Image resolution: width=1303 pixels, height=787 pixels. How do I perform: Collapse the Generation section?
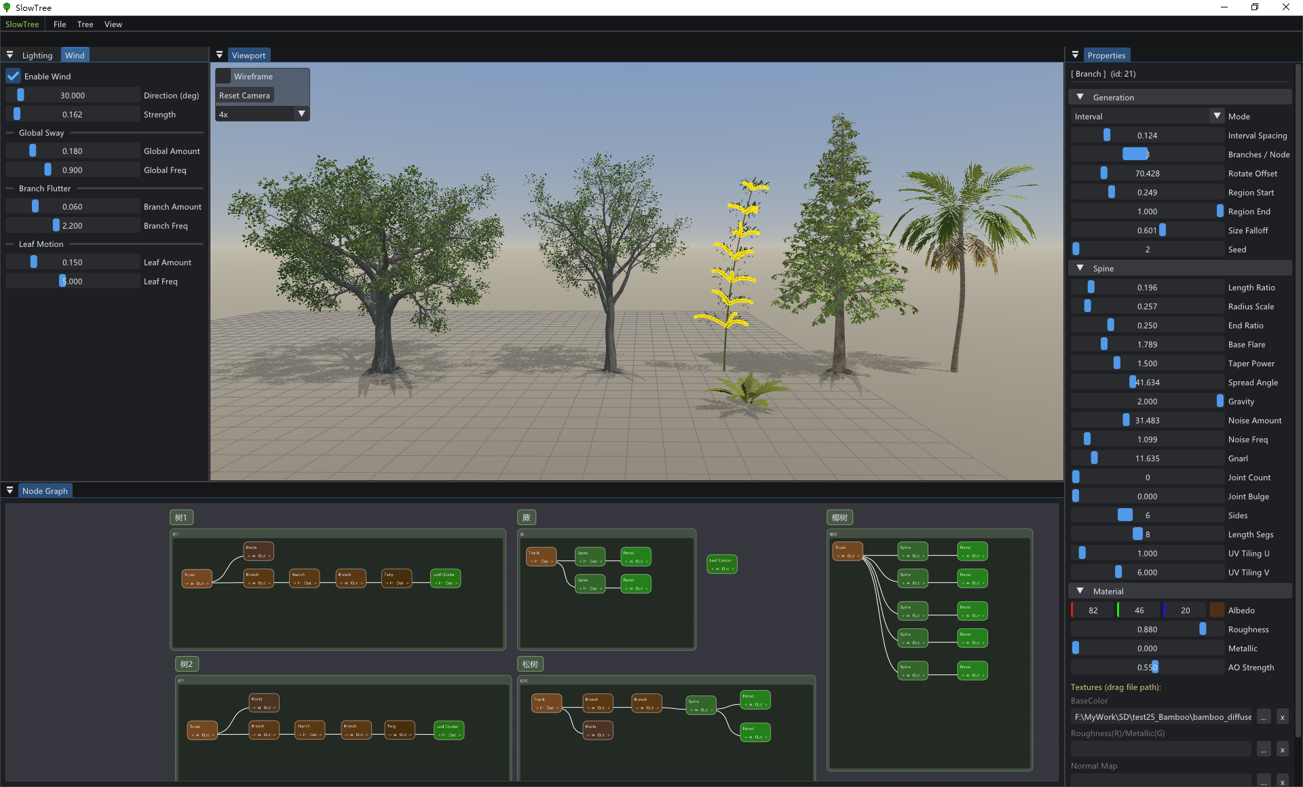1080,97
